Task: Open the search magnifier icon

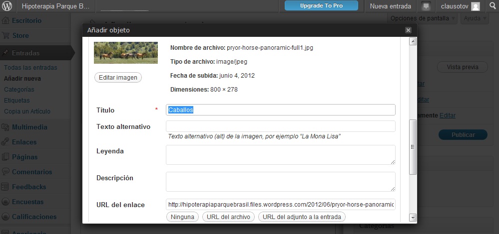Action: point(491,6)
